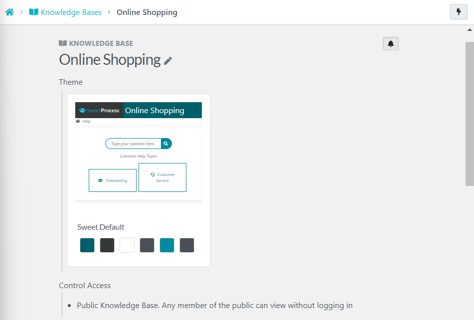Screen dimensions: 474x320
Task: Click the 'Type your question here' search field
Action: (x=133, y=144)
